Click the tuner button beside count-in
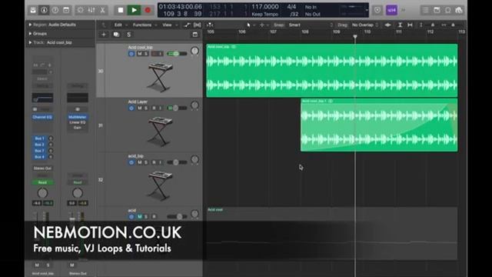The width and height of the screenshot is (492, 277). pyautogui.click(x=377, y=10)
